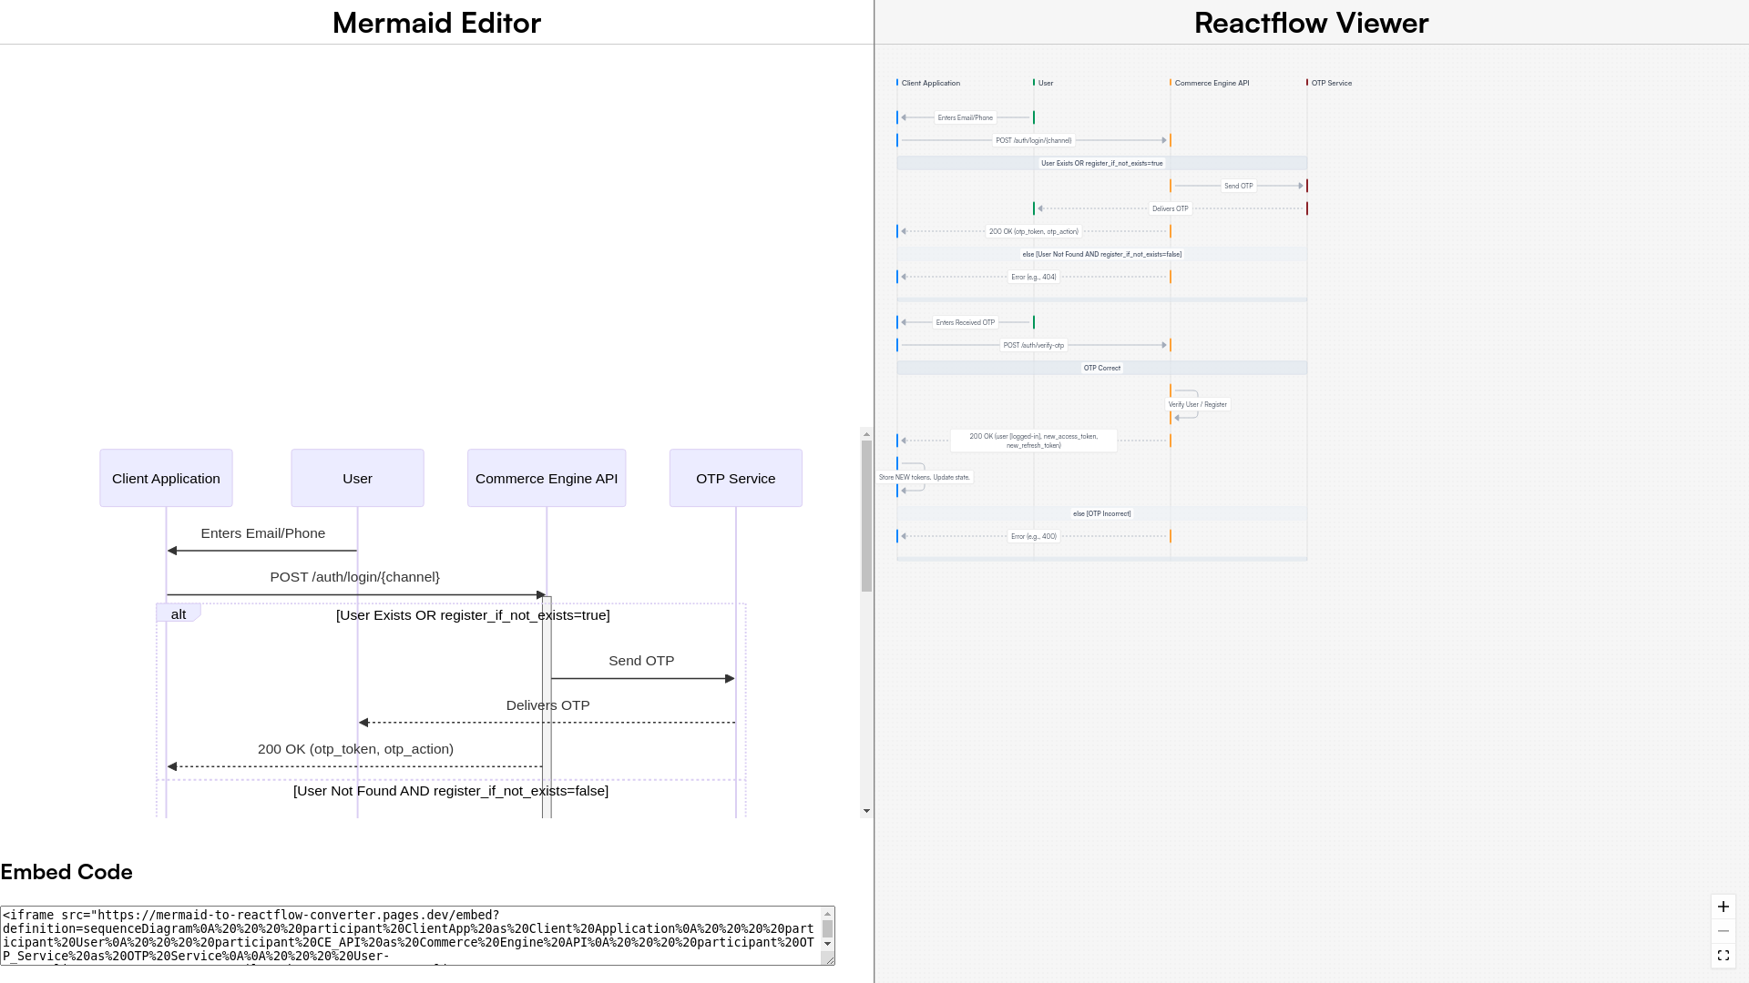The height and width of the screenshot is (983, 1749).
Task: Click the 'Reactflow Viewer' heading
Action: [1312, 23]
